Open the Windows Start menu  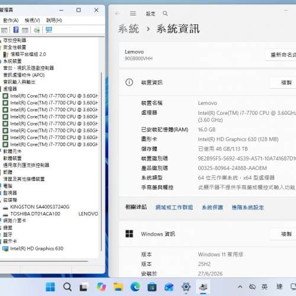[x=50, y=287]
